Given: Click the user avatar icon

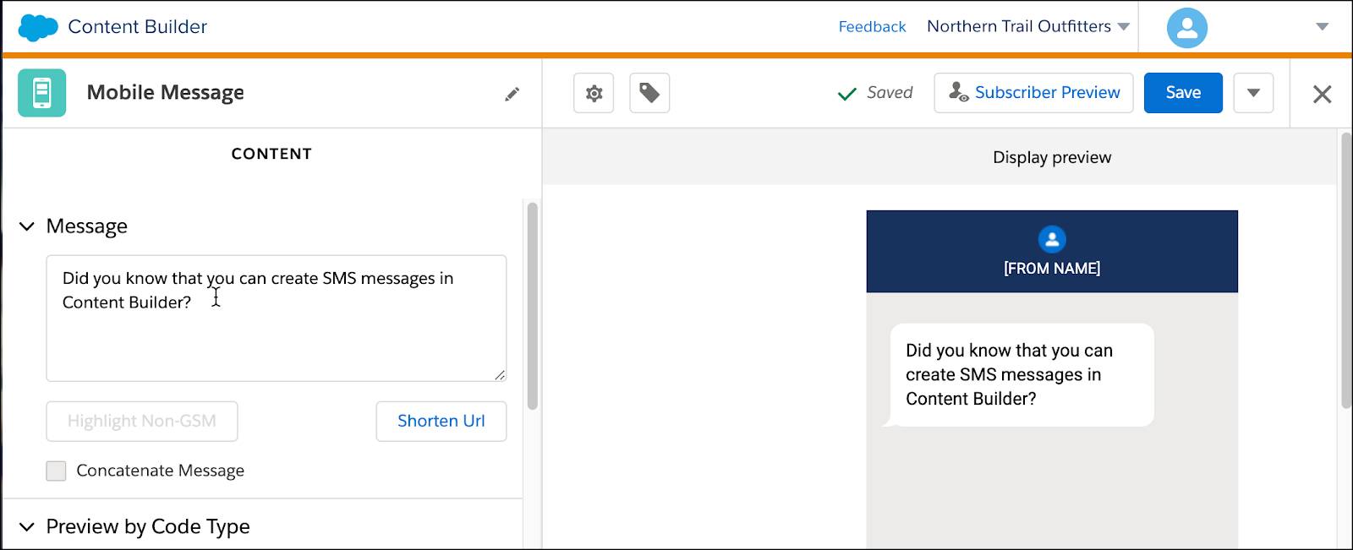Looking at the screenshot, I should [1186, 28].
